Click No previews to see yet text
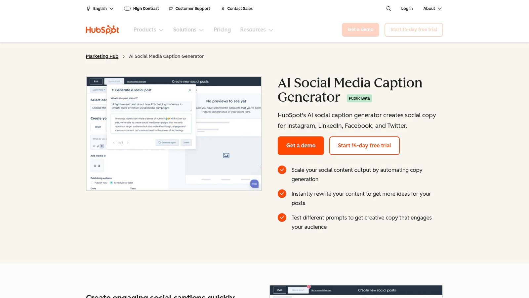 click(x=226, y=101)
